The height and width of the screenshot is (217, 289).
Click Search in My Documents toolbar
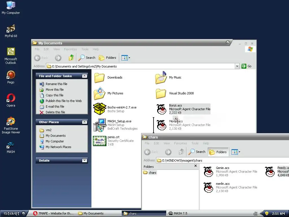tap(87, 58)
